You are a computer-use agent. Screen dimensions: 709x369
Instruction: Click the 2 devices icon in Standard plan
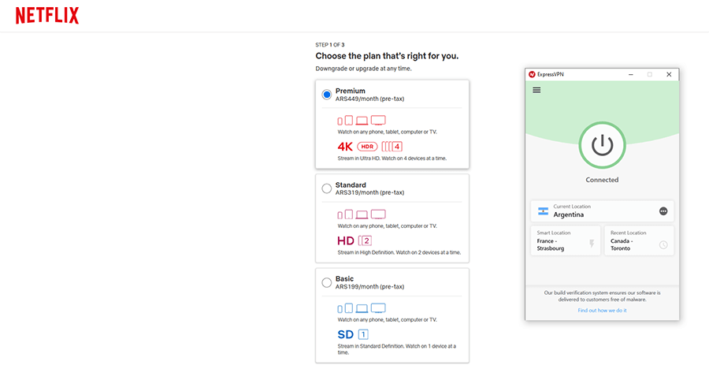tap(365, 240)
